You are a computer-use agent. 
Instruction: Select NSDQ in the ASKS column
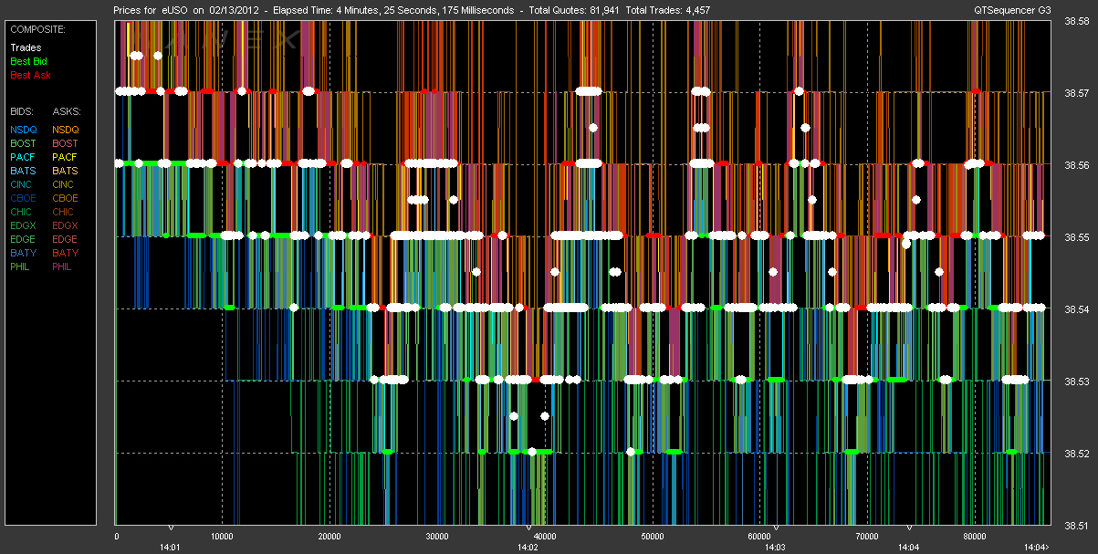pos(65,130)
